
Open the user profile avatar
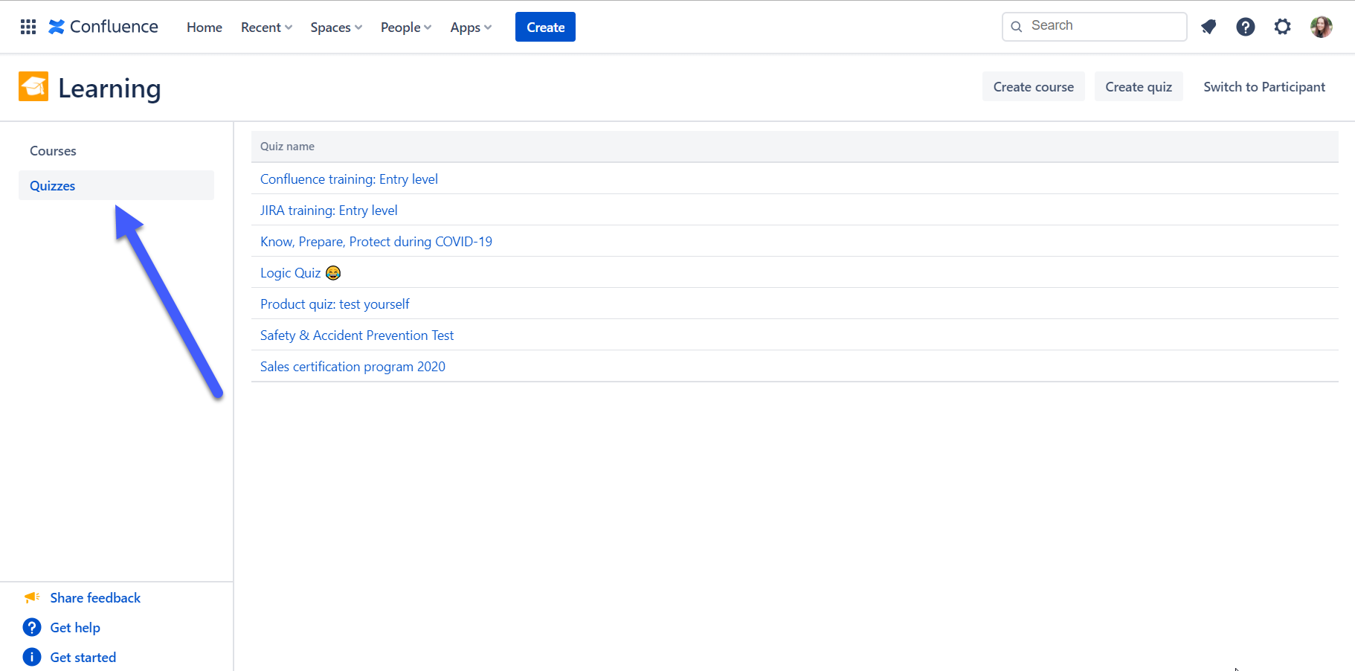point(1322,27)
